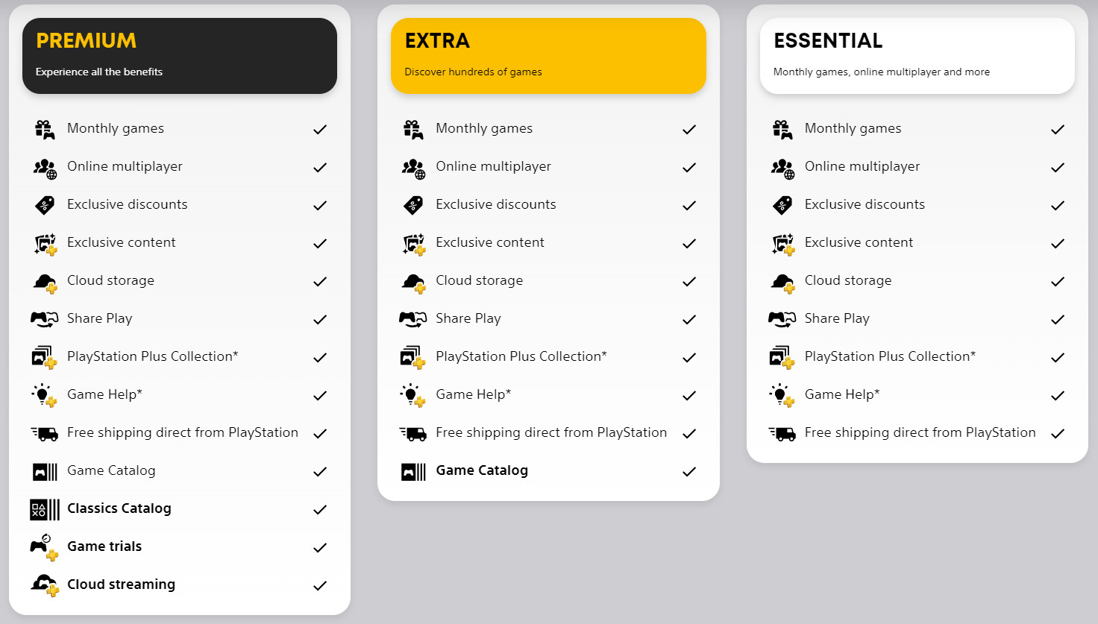The image size is (1098, 624).
Task: Click the Cloud storage icon in Essential
Action: pyautogui.click(x=782, y=282)
